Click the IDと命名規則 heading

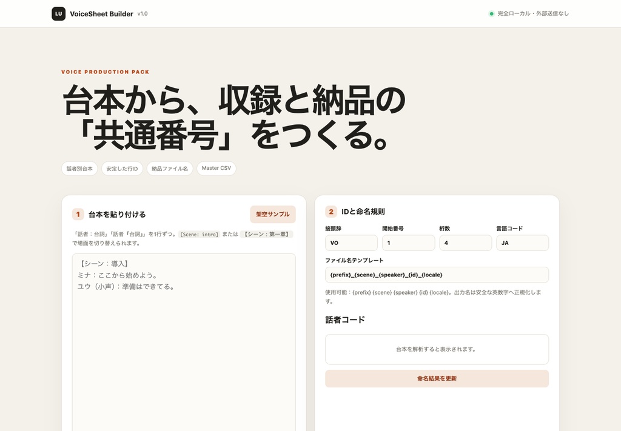click(363, 212)
